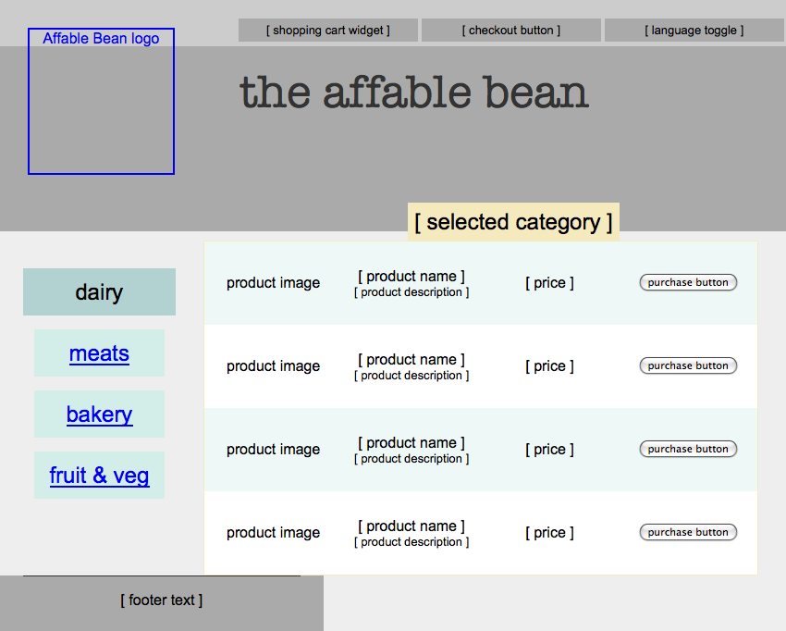Click the price in the first product row

(x=549, y=283)
